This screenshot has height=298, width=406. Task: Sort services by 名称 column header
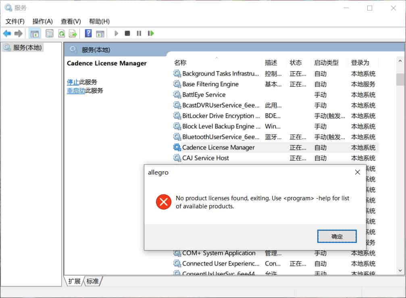tap(180, 63)
